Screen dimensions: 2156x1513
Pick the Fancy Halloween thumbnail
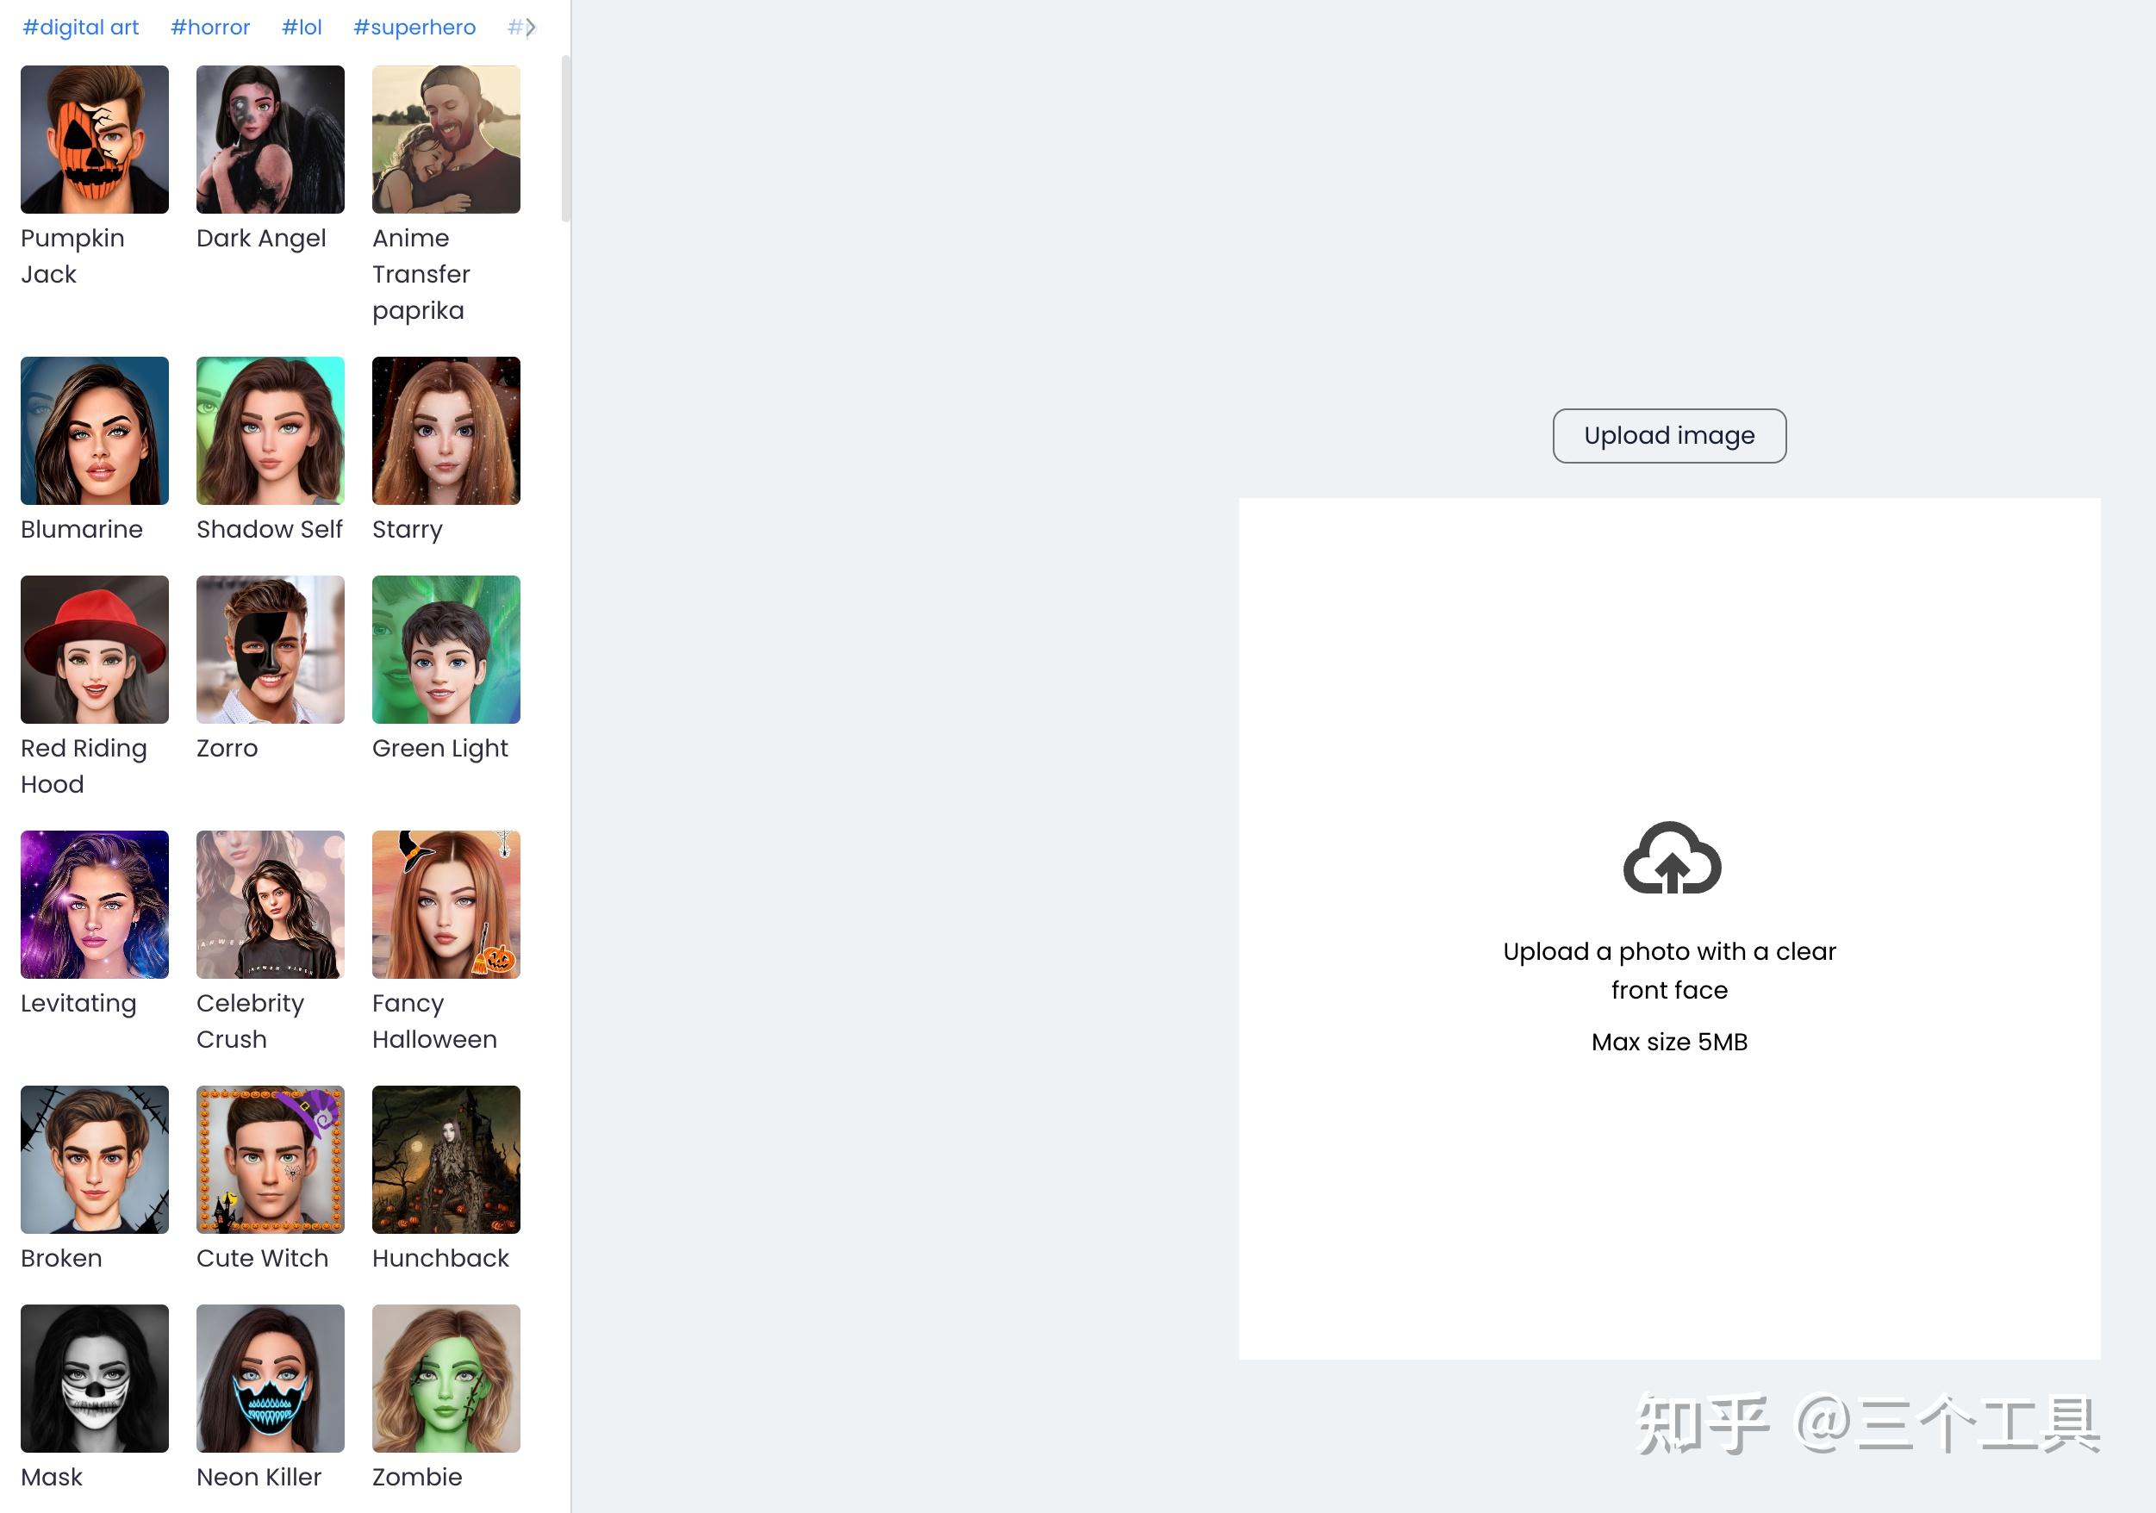(446, 905)
